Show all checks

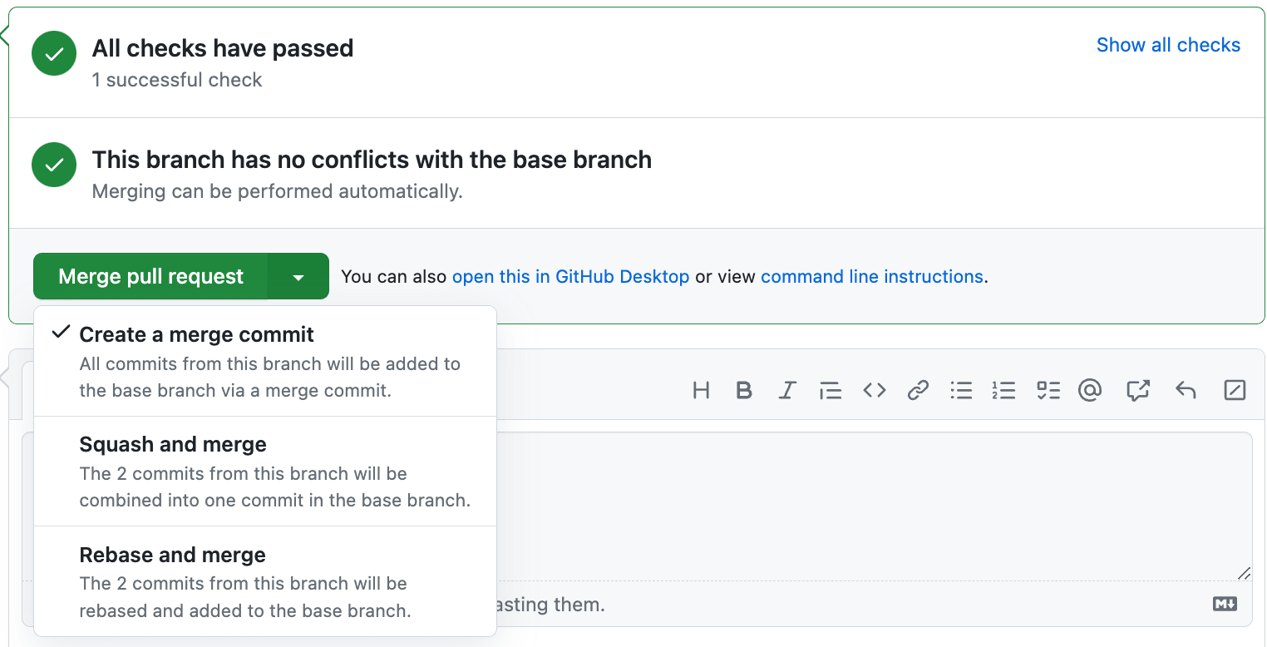pyautogui.click(x=1168, y=45)
